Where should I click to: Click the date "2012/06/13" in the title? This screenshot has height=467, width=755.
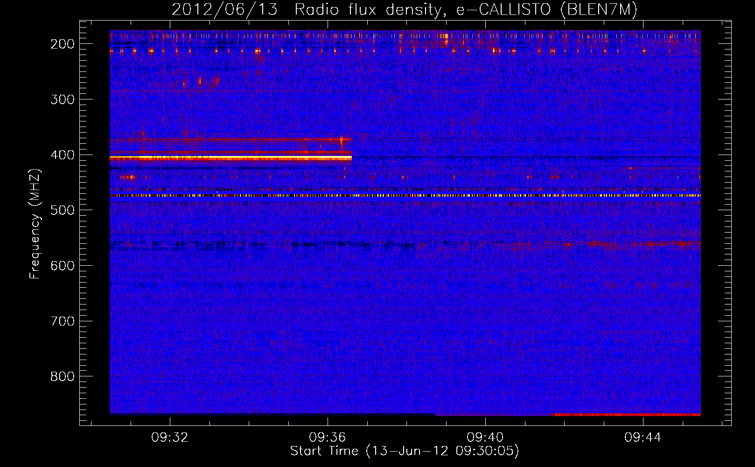[x=224, y=10]
